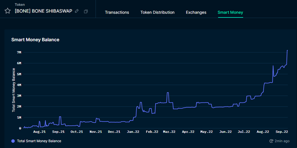Screen dimensions: 297x148
Task: Click the Feb.22 x-axis label
Action: 152,131
